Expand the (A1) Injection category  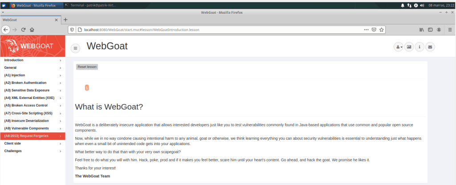point(32,75)
